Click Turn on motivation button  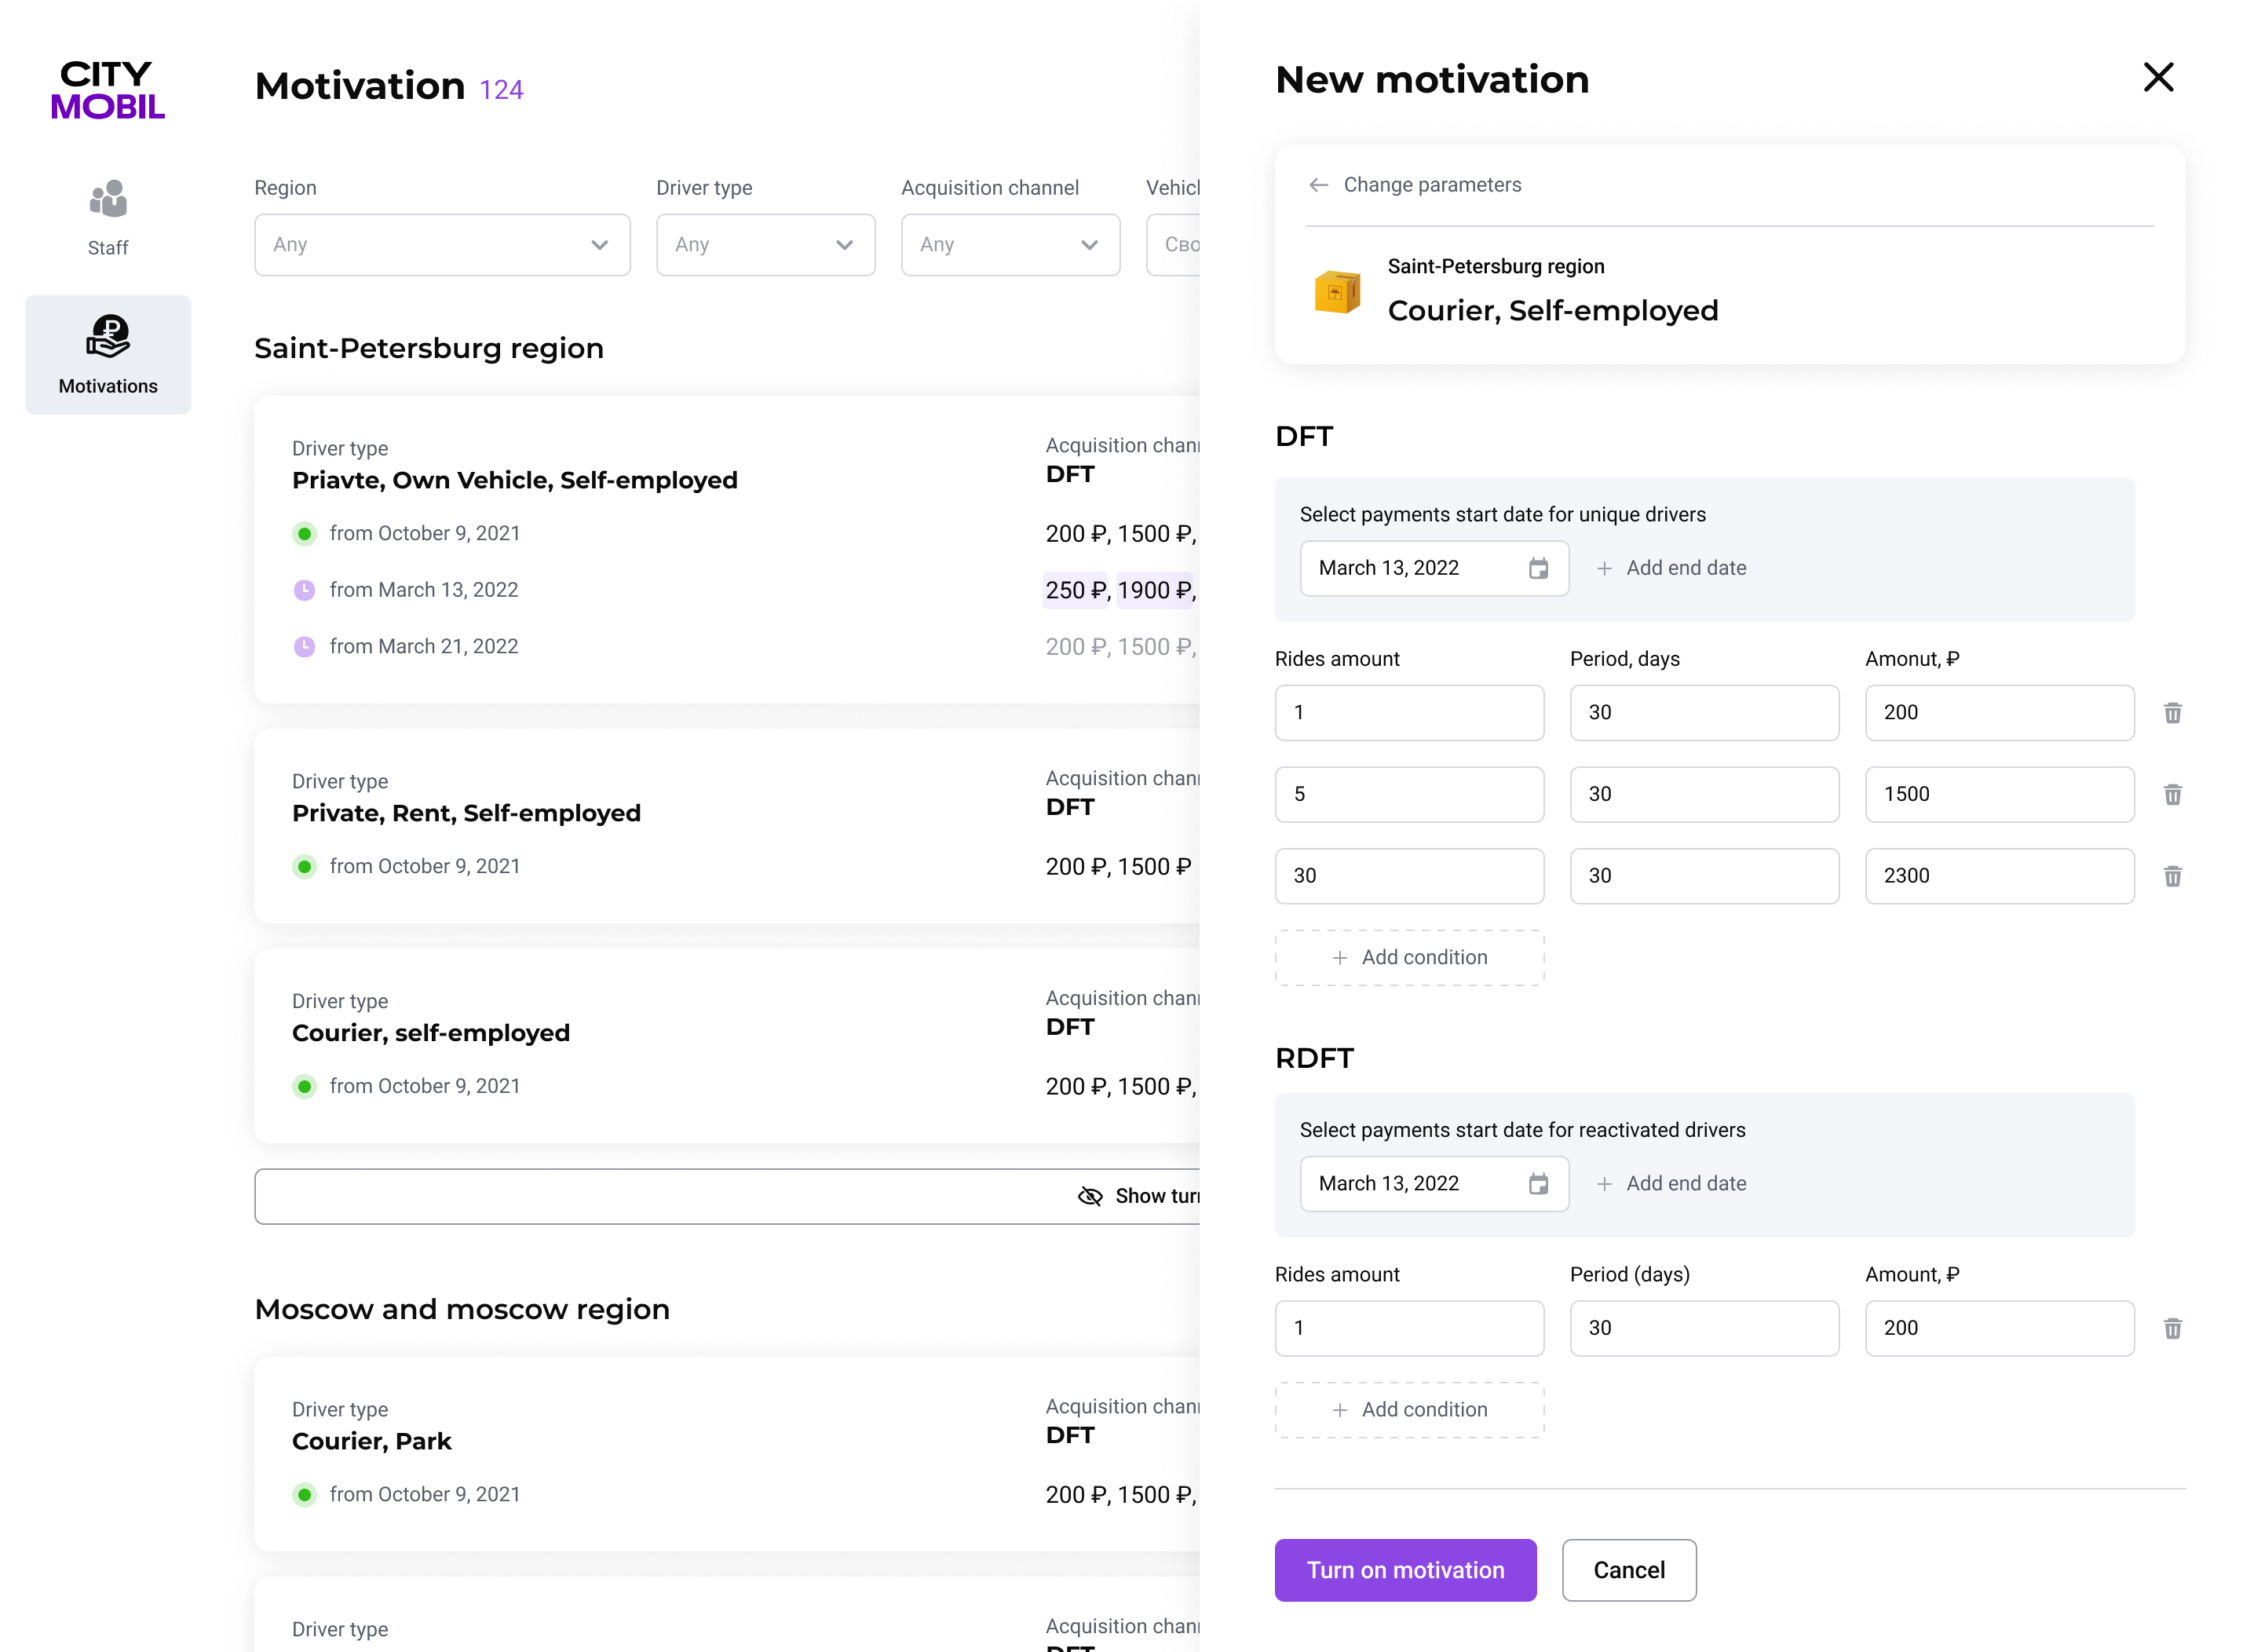click(1405, 1570)
